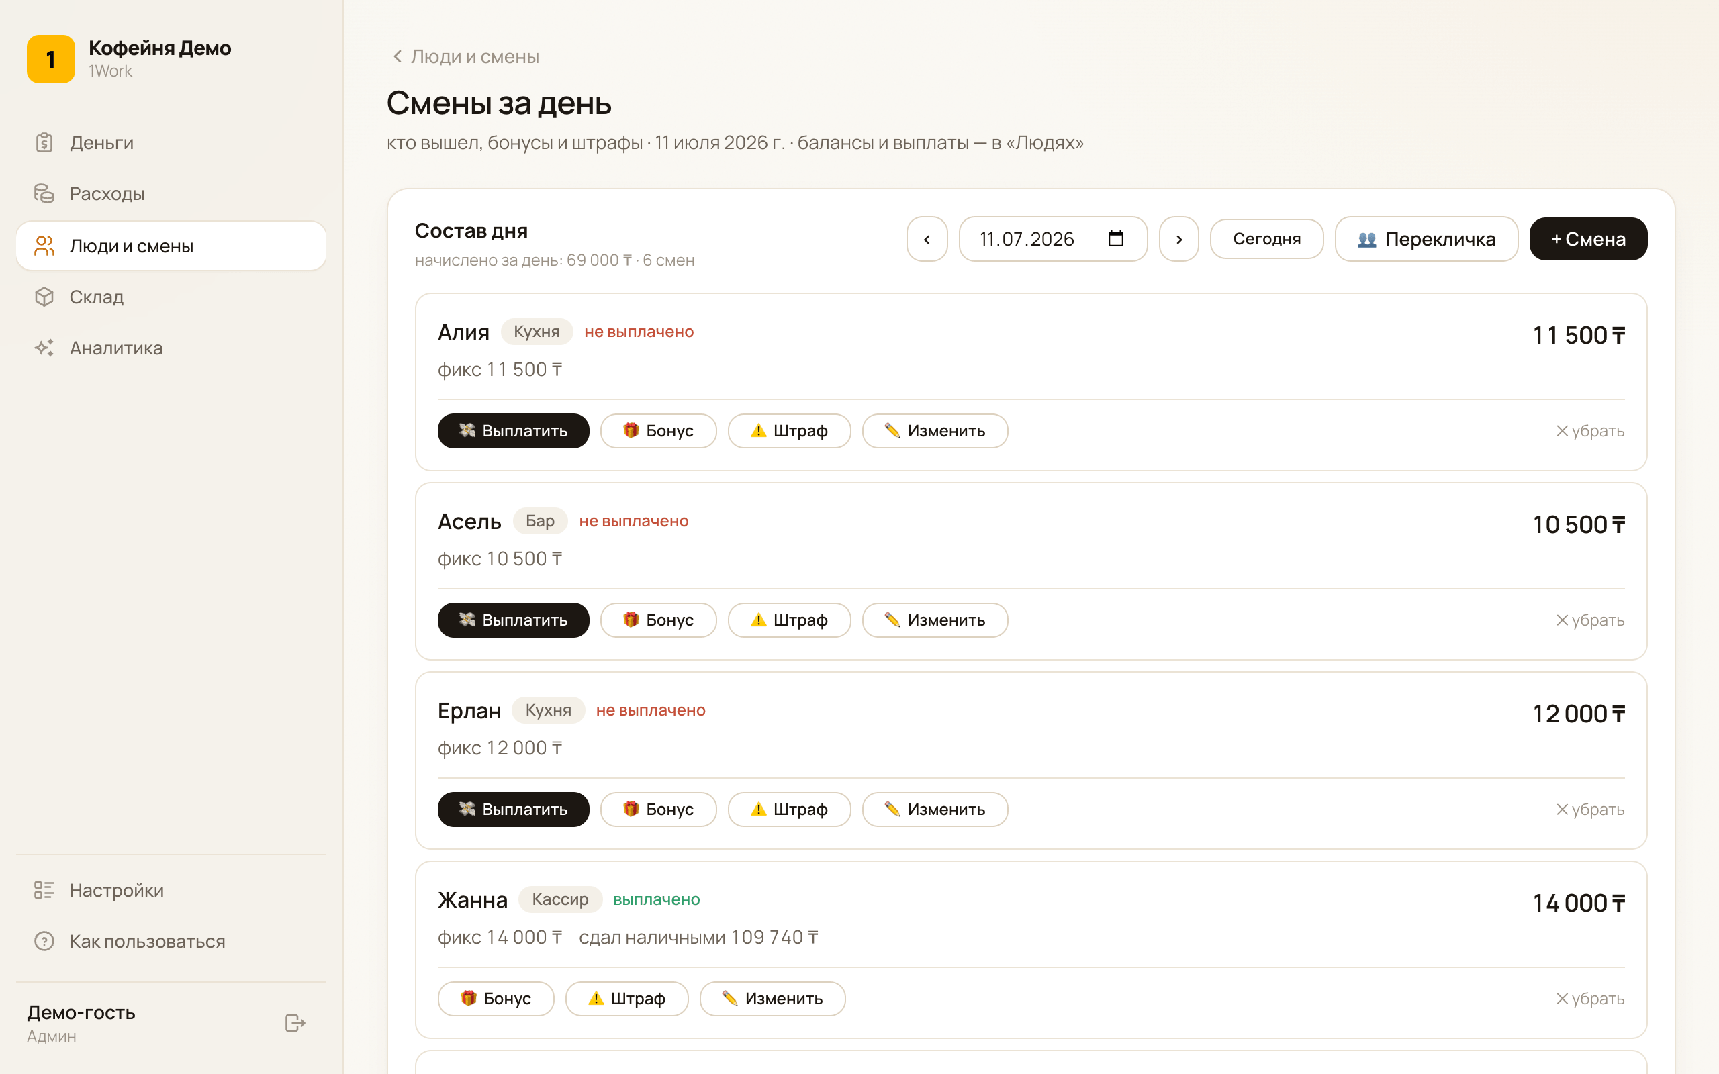Click the Состав дня card title
Screen dimensions: 1719x1074
(471, 231)
